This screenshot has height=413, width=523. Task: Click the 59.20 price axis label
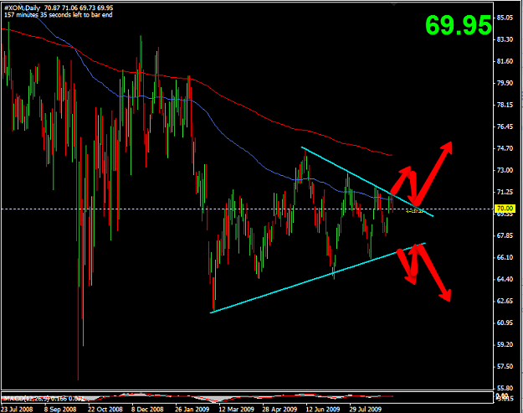point(505,344)
